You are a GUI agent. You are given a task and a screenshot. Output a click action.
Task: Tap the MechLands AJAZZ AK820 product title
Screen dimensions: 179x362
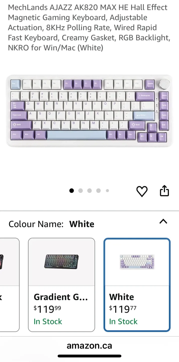(89, 28)
